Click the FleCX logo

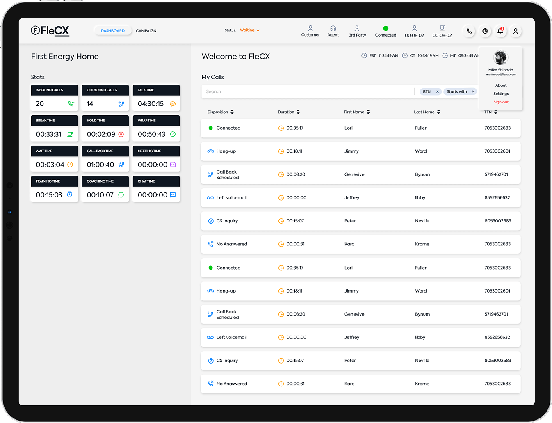coord(50,31)
